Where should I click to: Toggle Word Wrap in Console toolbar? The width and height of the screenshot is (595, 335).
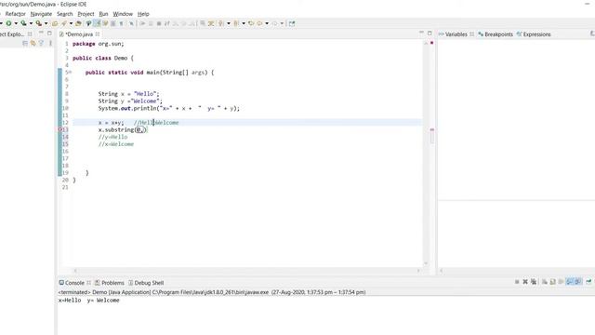point(561,282)
